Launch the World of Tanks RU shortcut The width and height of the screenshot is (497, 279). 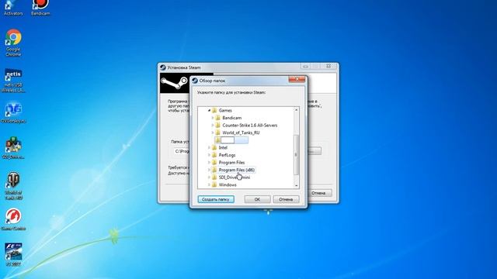(x=13, y=186)
